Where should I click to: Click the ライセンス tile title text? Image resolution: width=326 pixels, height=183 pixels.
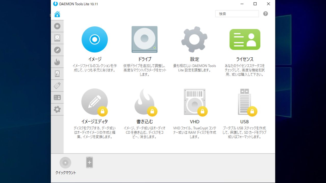click(x=245, y=59)
